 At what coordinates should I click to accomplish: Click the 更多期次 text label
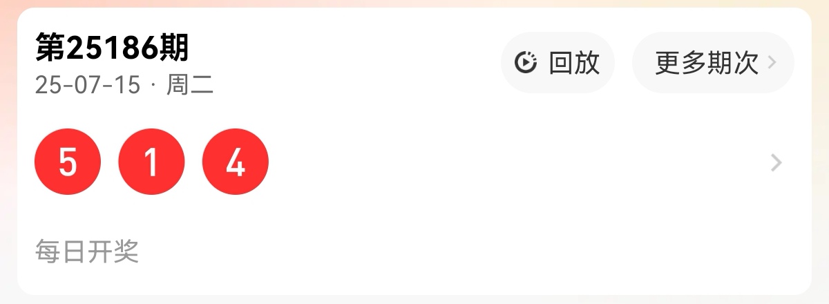[707, 63]
